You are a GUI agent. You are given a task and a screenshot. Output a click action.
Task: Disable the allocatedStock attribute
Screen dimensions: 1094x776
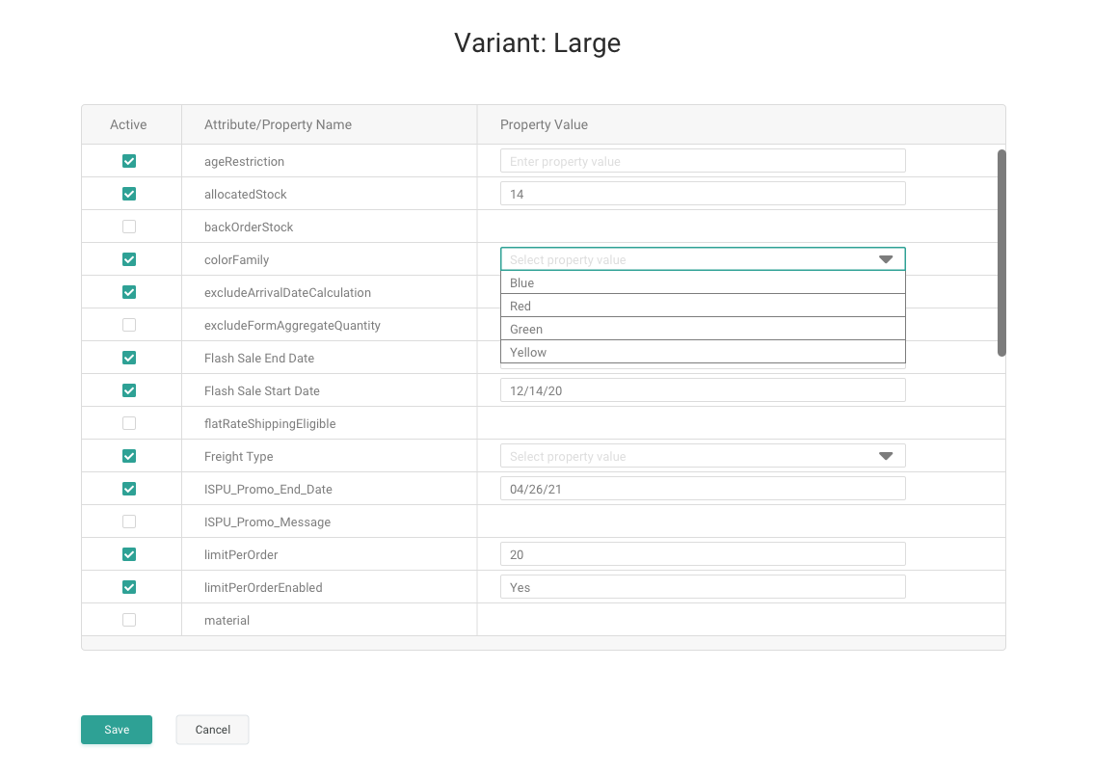pyautogui.click(x=128, y=194)
